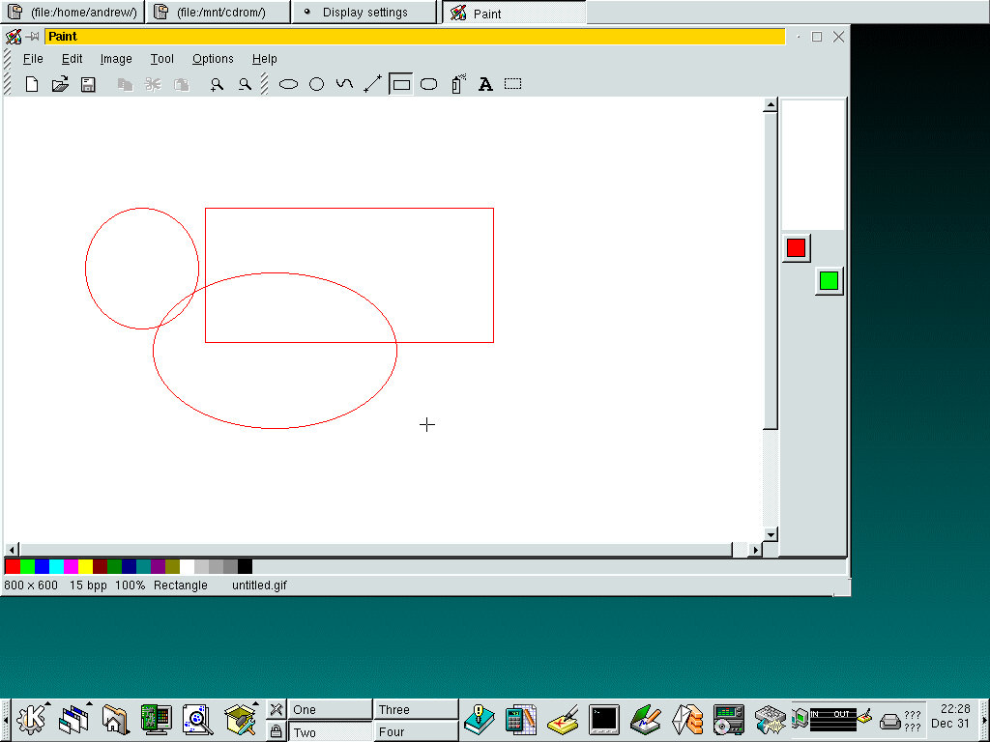Screen dimensions: 990x742
Task: Open the K application launcher menu
Action: pos(32,719)
